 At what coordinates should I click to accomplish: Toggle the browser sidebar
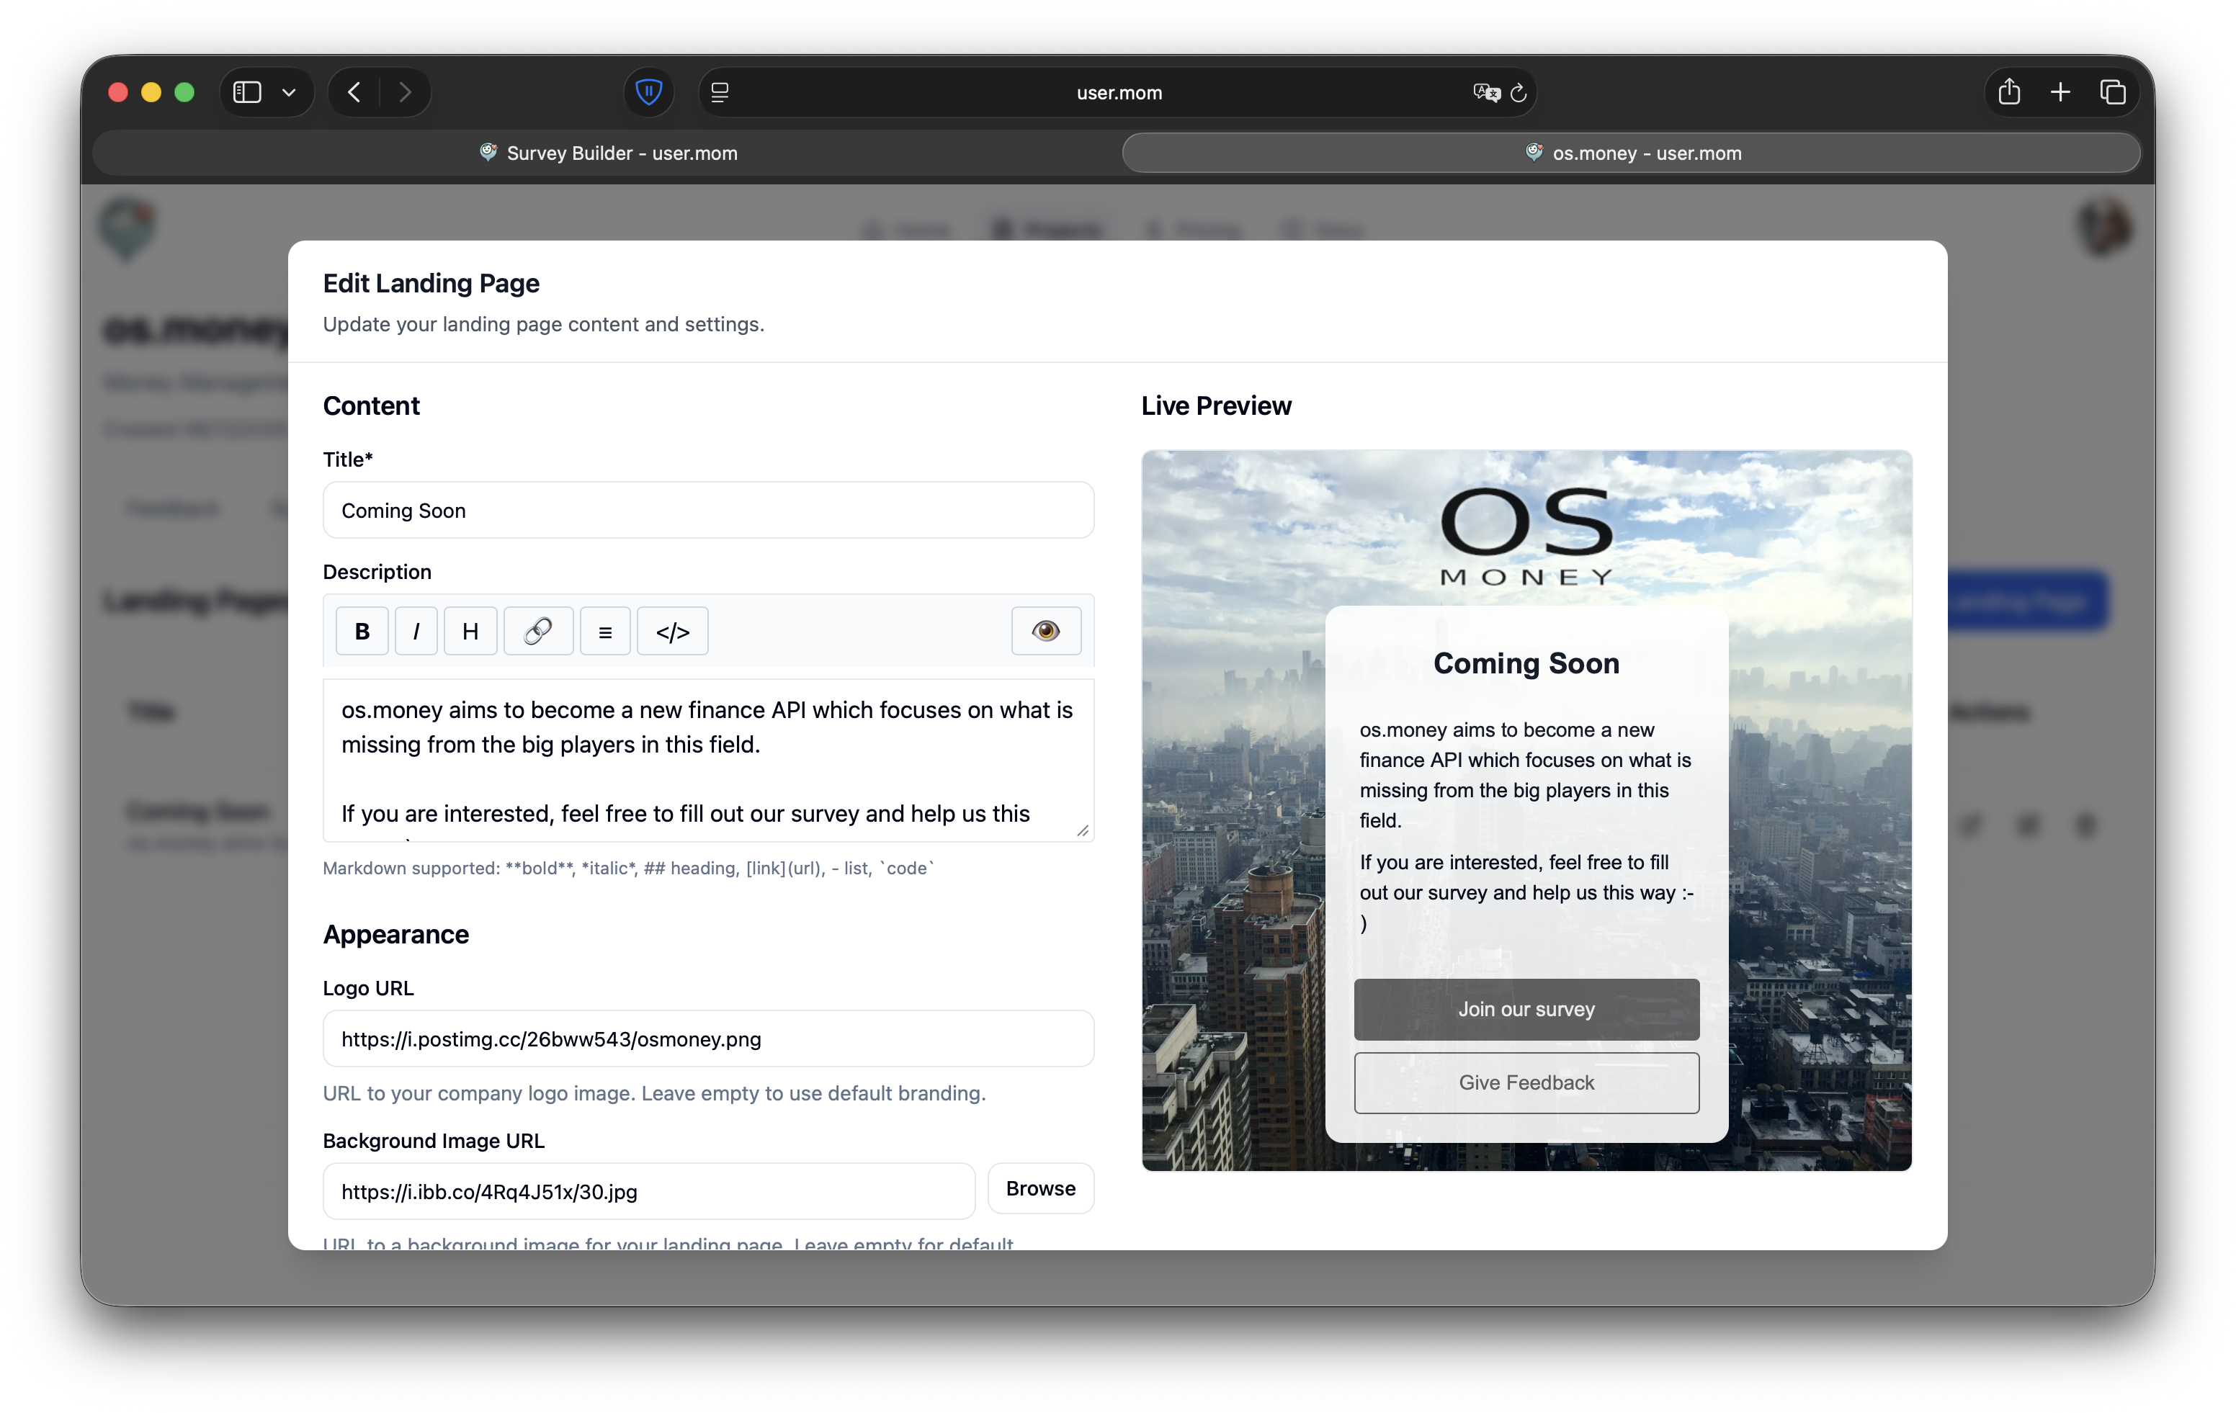[246, 92]
